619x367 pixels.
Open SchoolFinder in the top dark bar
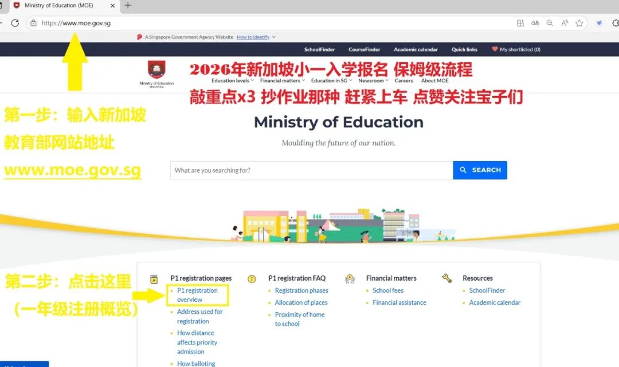(x=319, y=50)
